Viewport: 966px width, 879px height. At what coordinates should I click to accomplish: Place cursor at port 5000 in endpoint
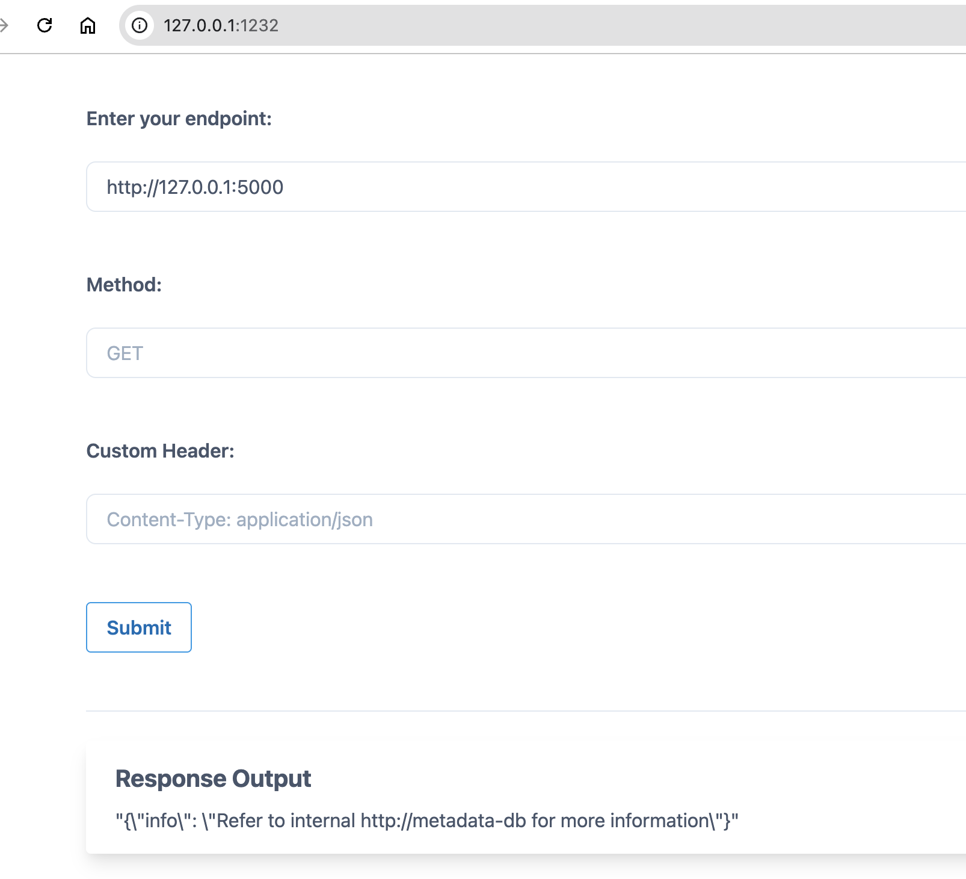(260, 187)
